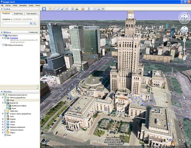Select the ruler measurement tool icon
This screenshot has width=191, height=148.
(x=89, y=9)
